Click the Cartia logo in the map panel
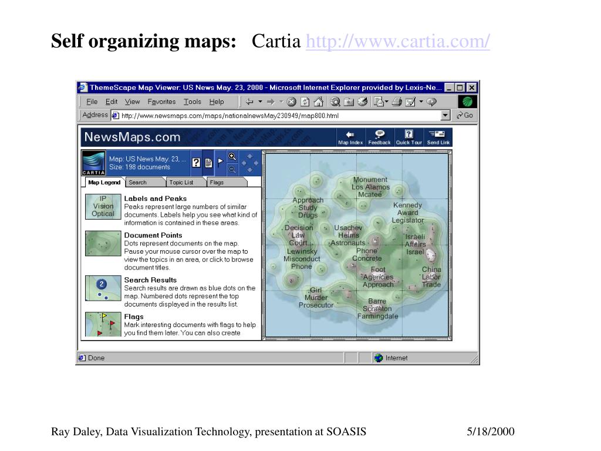 pos(93,163)
